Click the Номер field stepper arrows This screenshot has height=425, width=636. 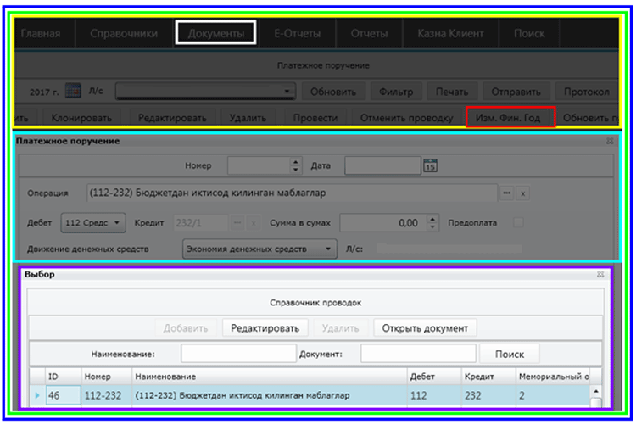tap(296, 165)
